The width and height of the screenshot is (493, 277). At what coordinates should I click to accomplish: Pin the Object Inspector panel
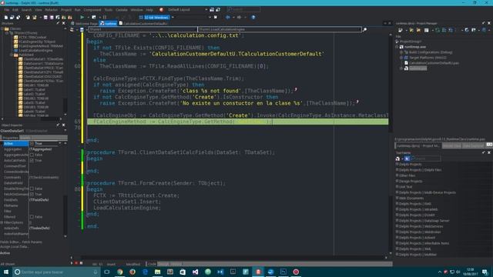click(58, 125)
